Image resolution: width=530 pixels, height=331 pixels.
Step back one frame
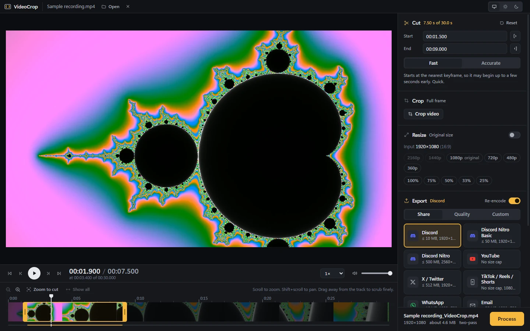[21, 273]
